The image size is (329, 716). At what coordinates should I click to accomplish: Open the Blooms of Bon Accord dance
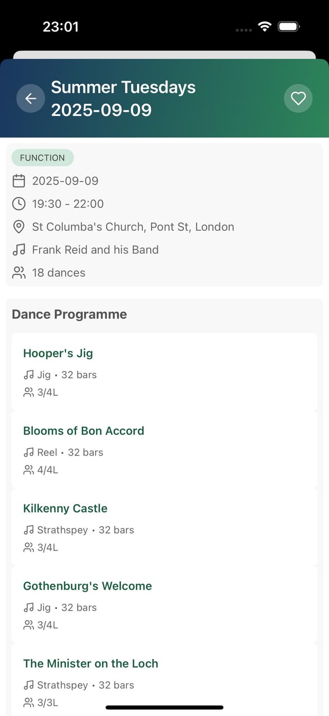point(84,431)
